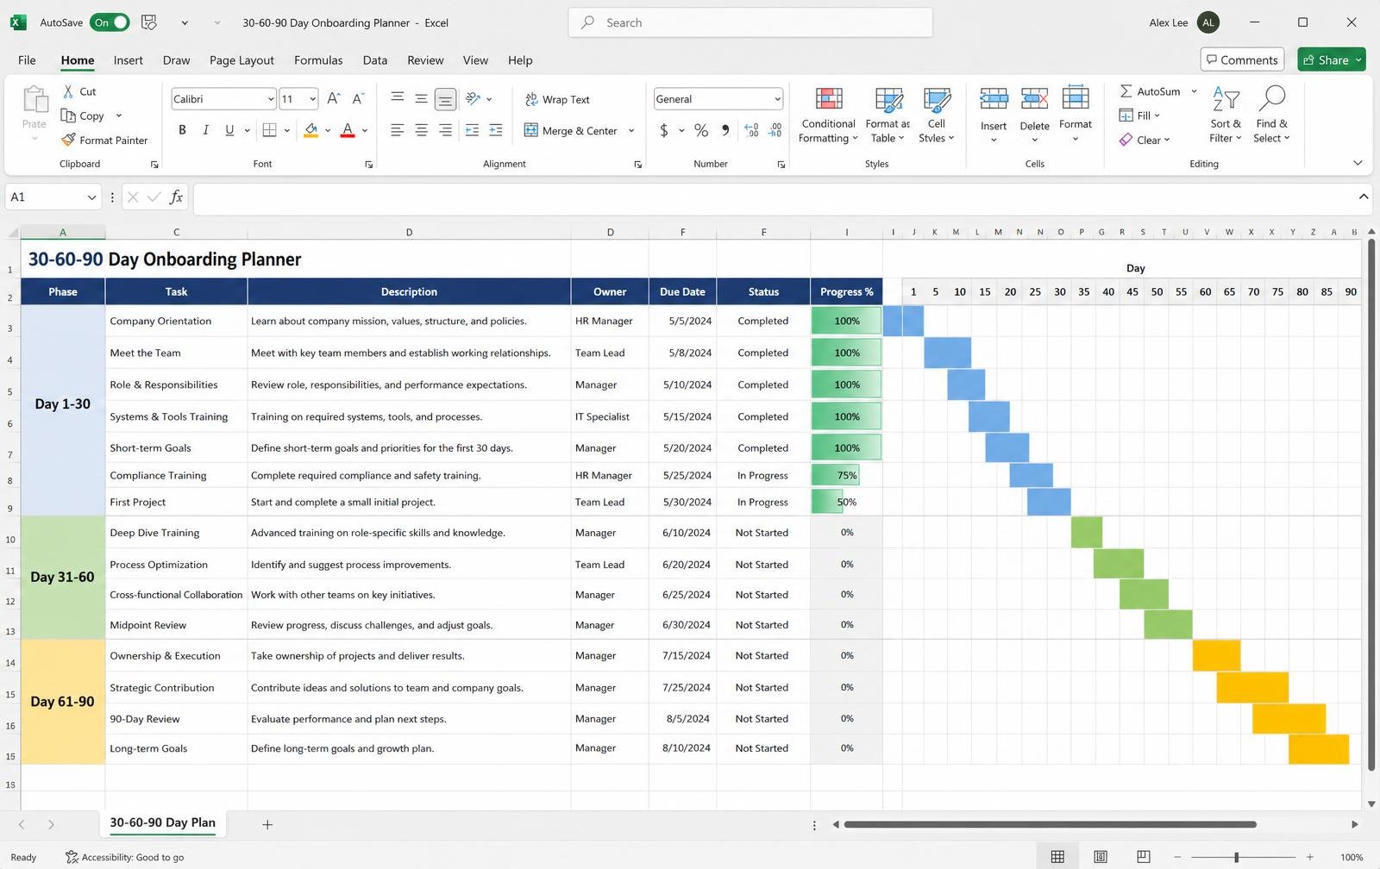
Task: Switch to the Formulas tab
Action: 318,60
